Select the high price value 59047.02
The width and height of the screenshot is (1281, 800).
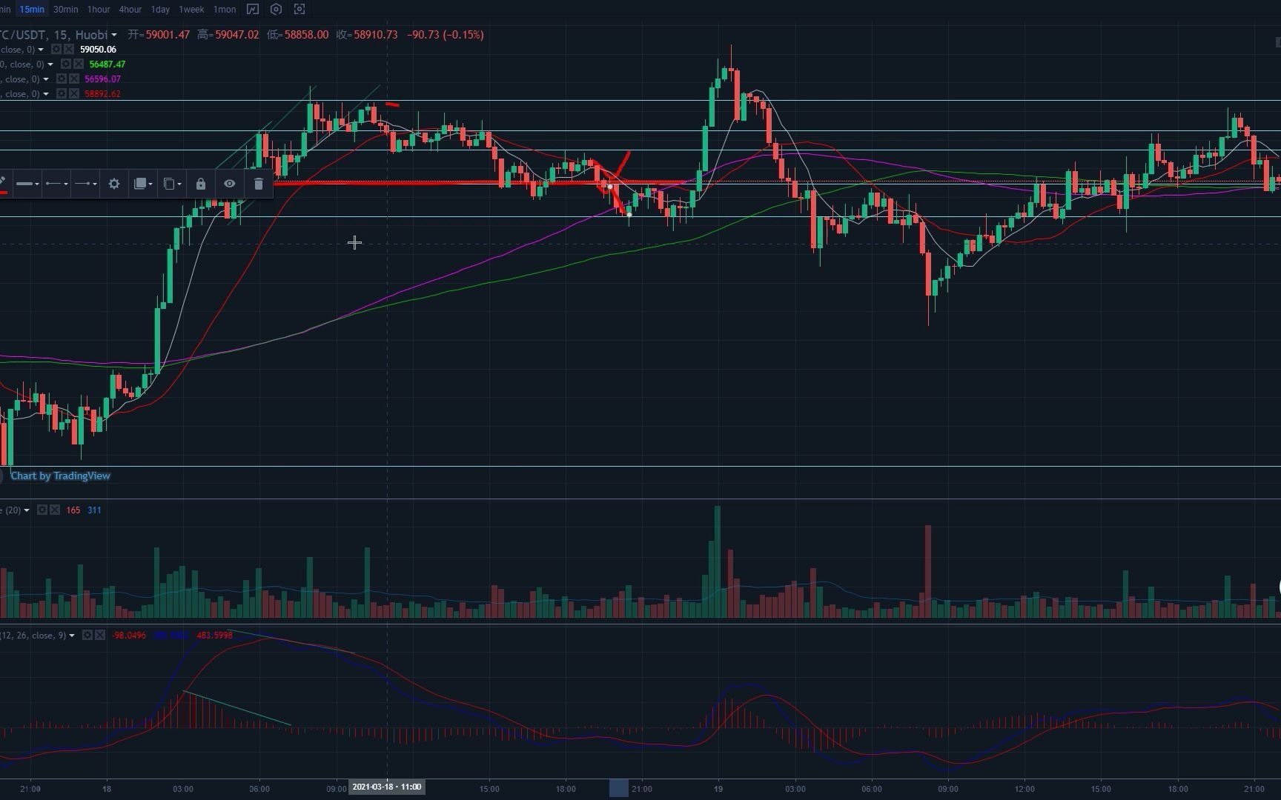[x=237, y=35]
